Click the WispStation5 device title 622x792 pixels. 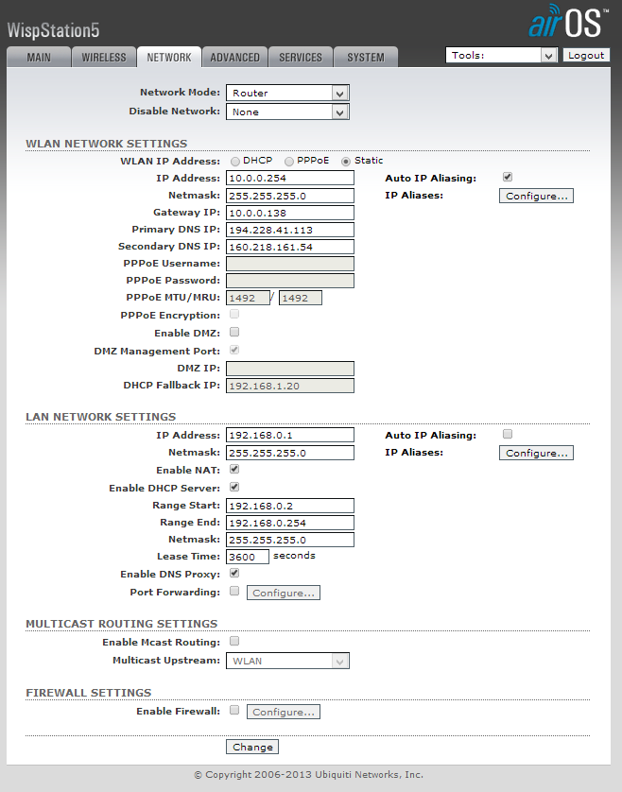[53, 30]
